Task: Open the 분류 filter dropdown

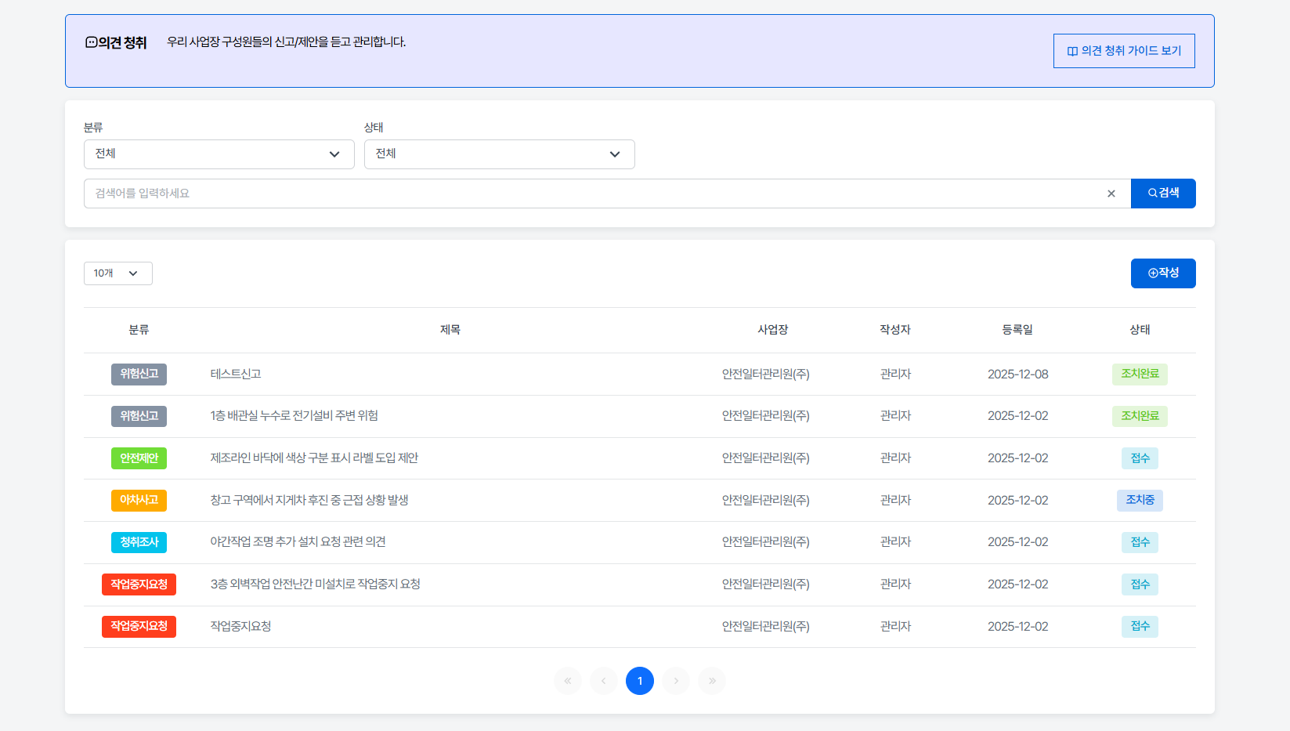Action: pyautogui.click(x=219, y=154)
